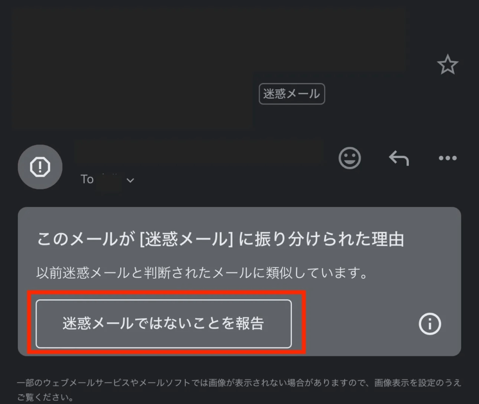
Task: Select the banner heading このメールが [迷惑メール] に振り分けられた理由
Action: pos(220,239)
